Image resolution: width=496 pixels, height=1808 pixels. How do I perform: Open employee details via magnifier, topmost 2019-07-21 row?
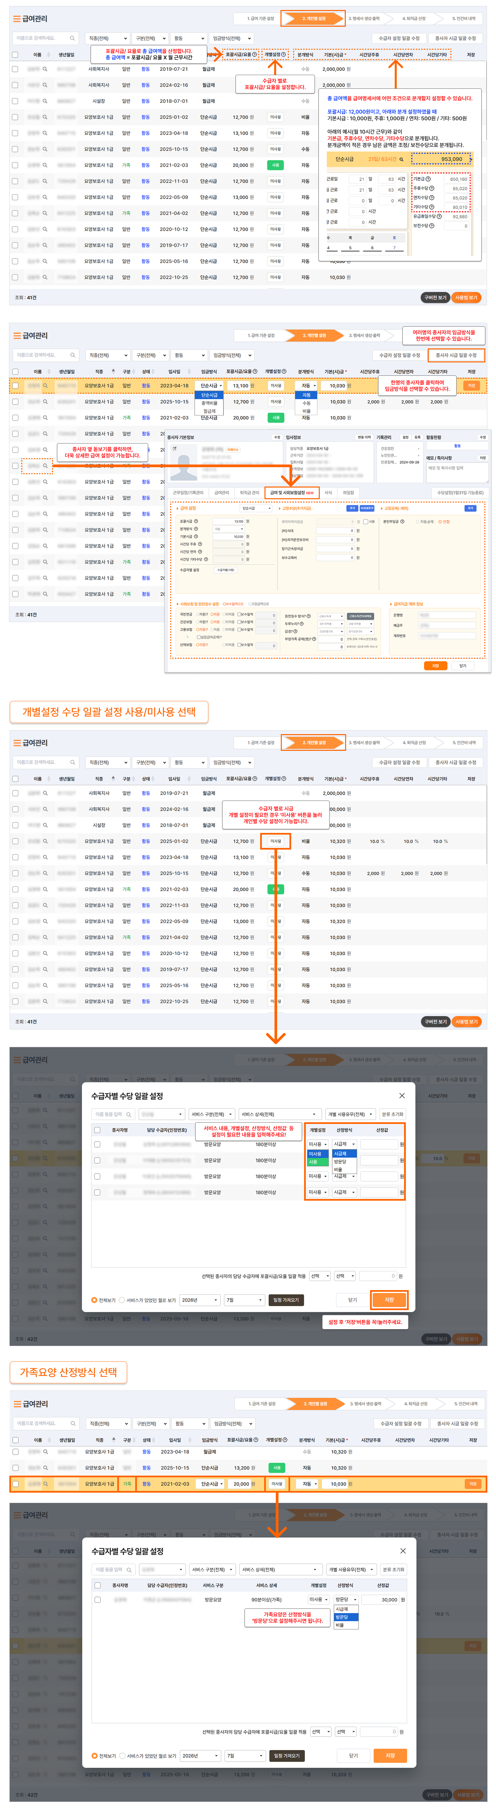point(46,69)
